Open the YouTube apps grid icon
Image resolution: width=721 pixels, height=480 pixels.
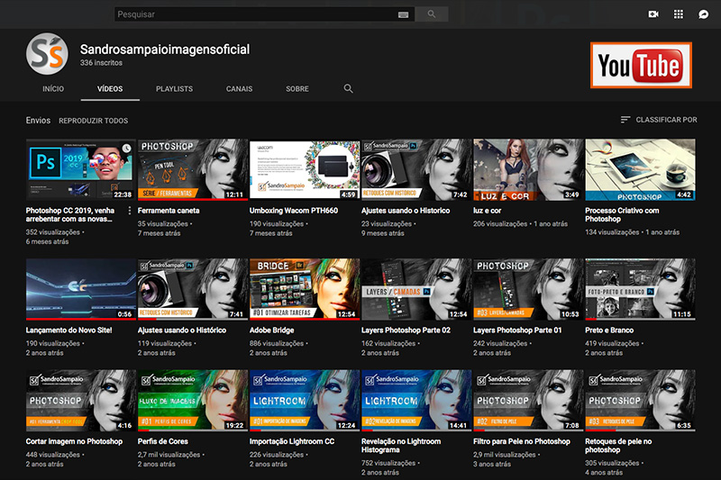(x=679, y=14)
